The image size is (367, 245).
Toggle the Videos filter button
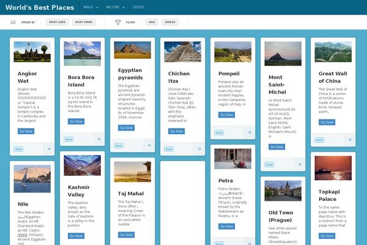(x=170, y=22)
